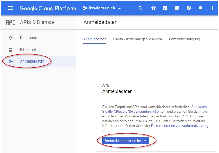Click the project icon beside ihredomain-ch
Viewport: 219px width, 153px height.
85,8
